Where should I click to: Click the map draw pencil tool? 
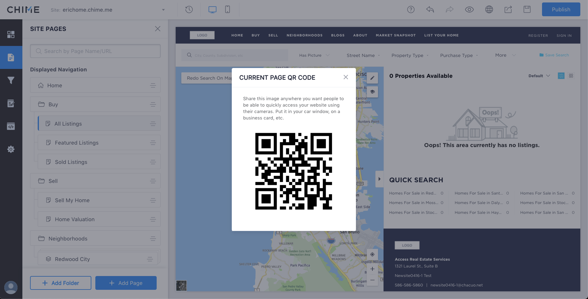(x=372, y=78)
